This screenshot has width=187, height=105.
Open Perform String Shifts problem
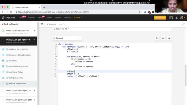pyautogui.click(x=17, y=84)
